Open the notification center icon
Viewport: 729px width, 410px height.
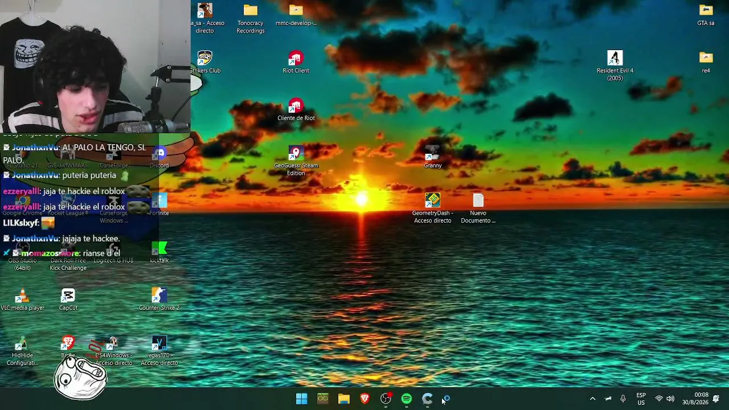716,399
